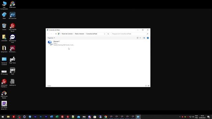
Task: Open network status tray icon
Action: [190, 117]
